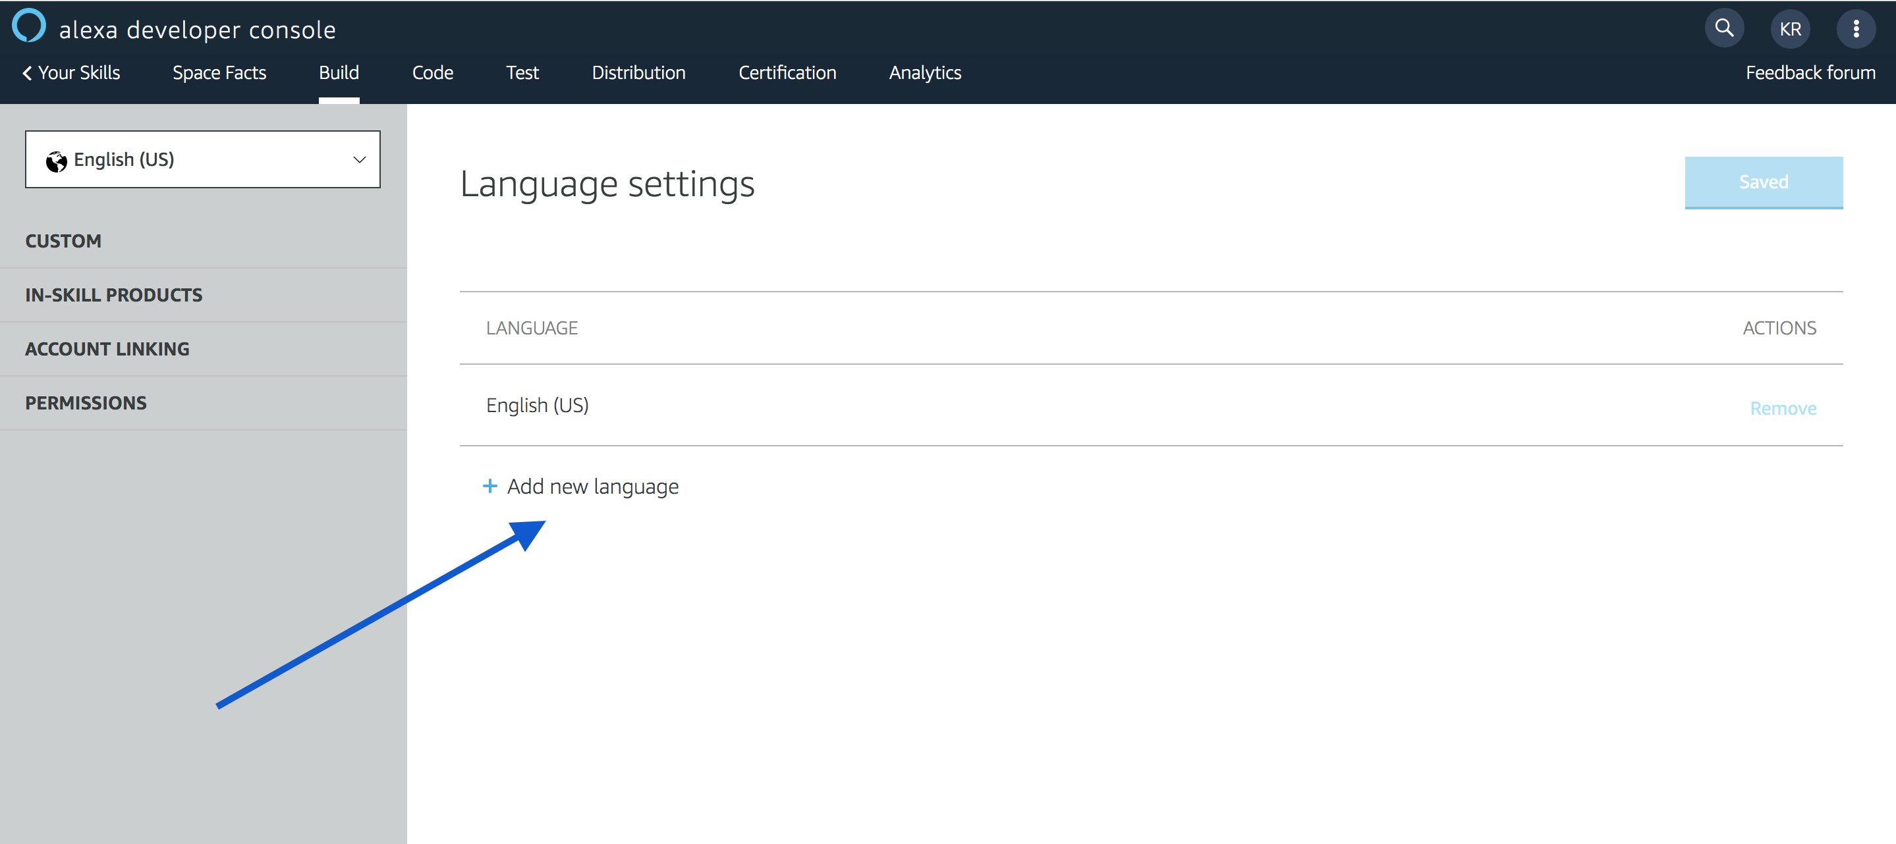Viewport: 1896px width, 844px height.
Task: Click the KR user avatar
Action: [1790, 28]
